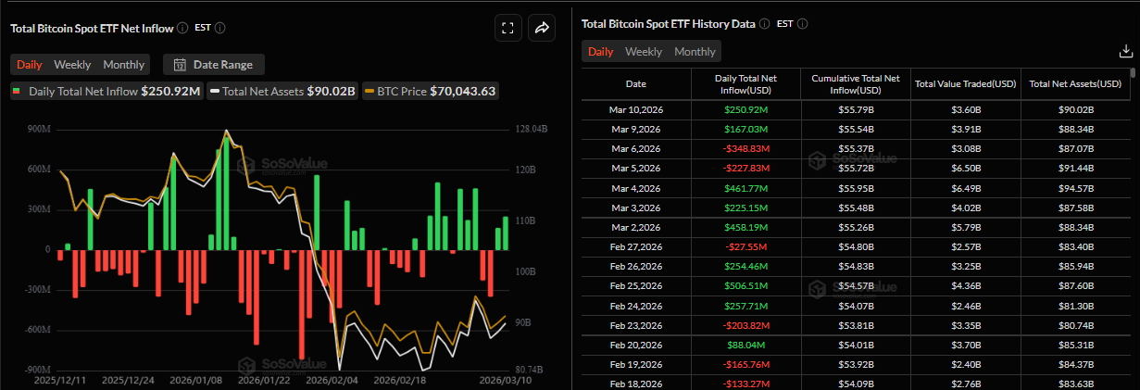Click info icon beside History Data title
The width and height of the screenshot is (1140, 390).
pos(764,23)
